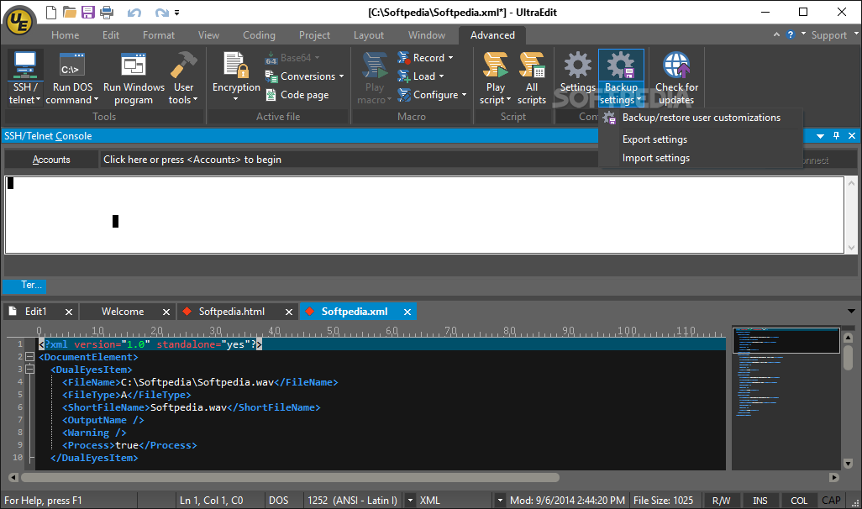862x509 pixels.
Task: Click the Undo arrow icon
Action: click(x=134, y=12)
